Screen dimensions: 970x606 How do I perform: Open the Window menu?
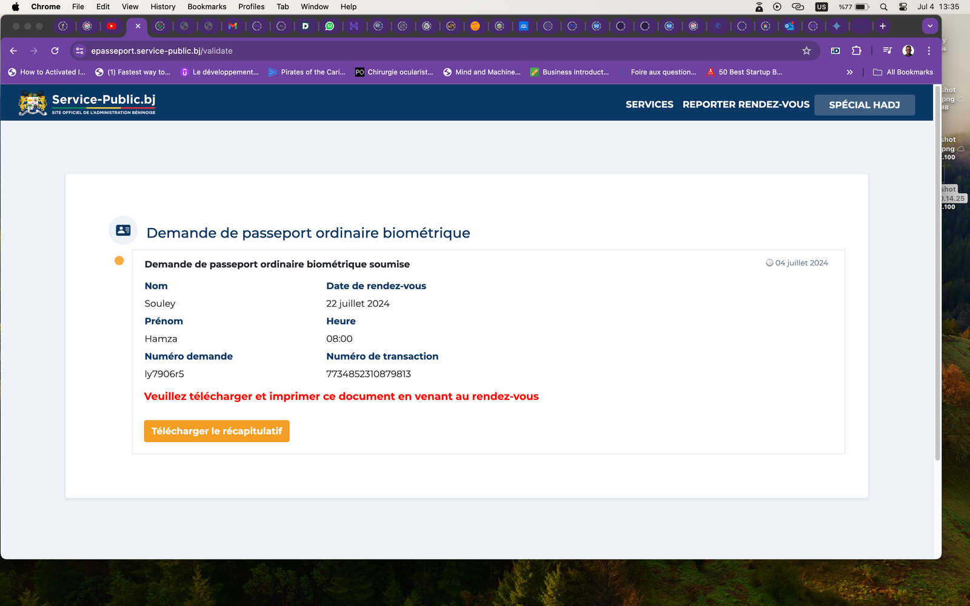point(315,7)
